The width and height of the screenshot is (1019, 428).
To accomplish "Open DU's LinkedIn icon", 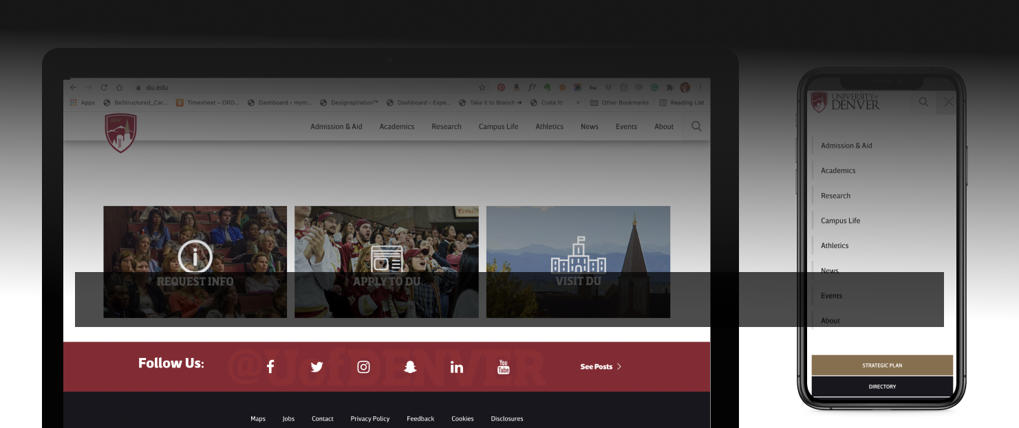I will click(457, 367).
